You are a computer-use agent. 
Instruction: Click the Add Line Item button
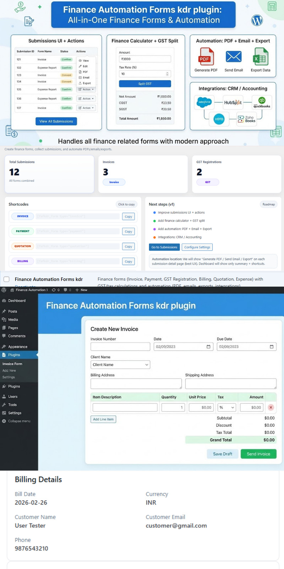click(103, 419)
